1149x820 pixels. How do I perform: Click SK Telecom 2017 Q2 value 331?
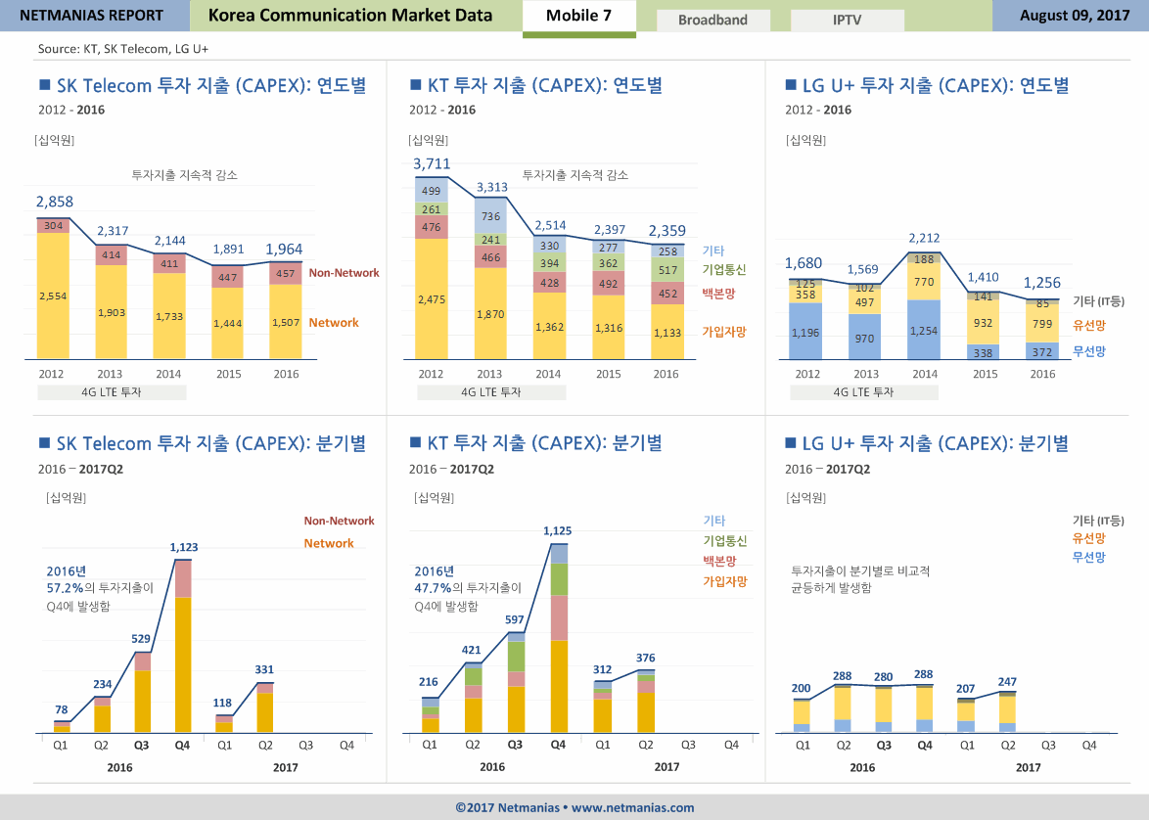click(x=264, y=669)
